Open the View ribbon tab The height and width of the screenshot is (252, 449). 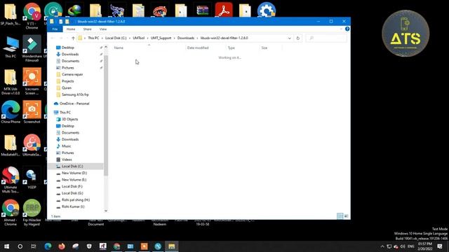[103, 29]
